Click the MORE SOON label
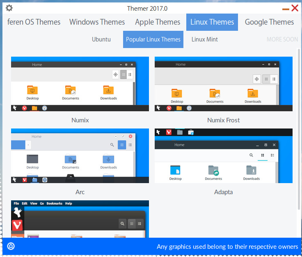Screen dimensions: 302x257 pos(282,39)
